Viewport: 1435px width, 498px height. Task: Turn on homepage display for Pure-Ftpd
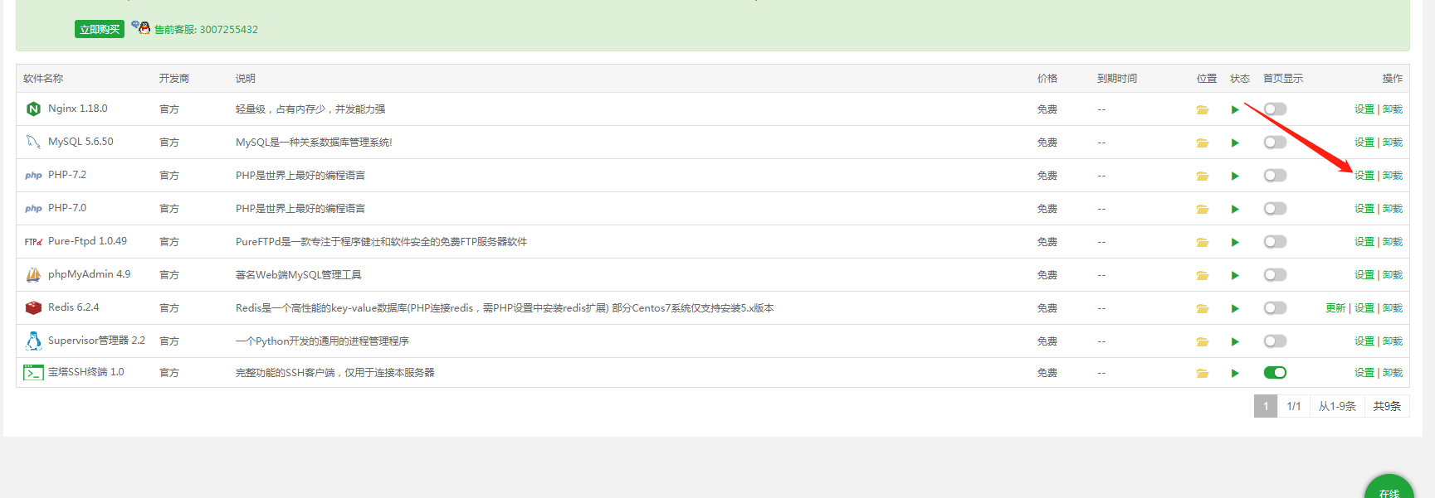[x=1275, y=242]
